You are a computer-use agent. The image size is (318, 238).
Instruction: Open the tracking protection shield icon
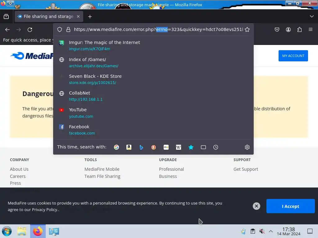pyautogui.click(x=60, y=29)
